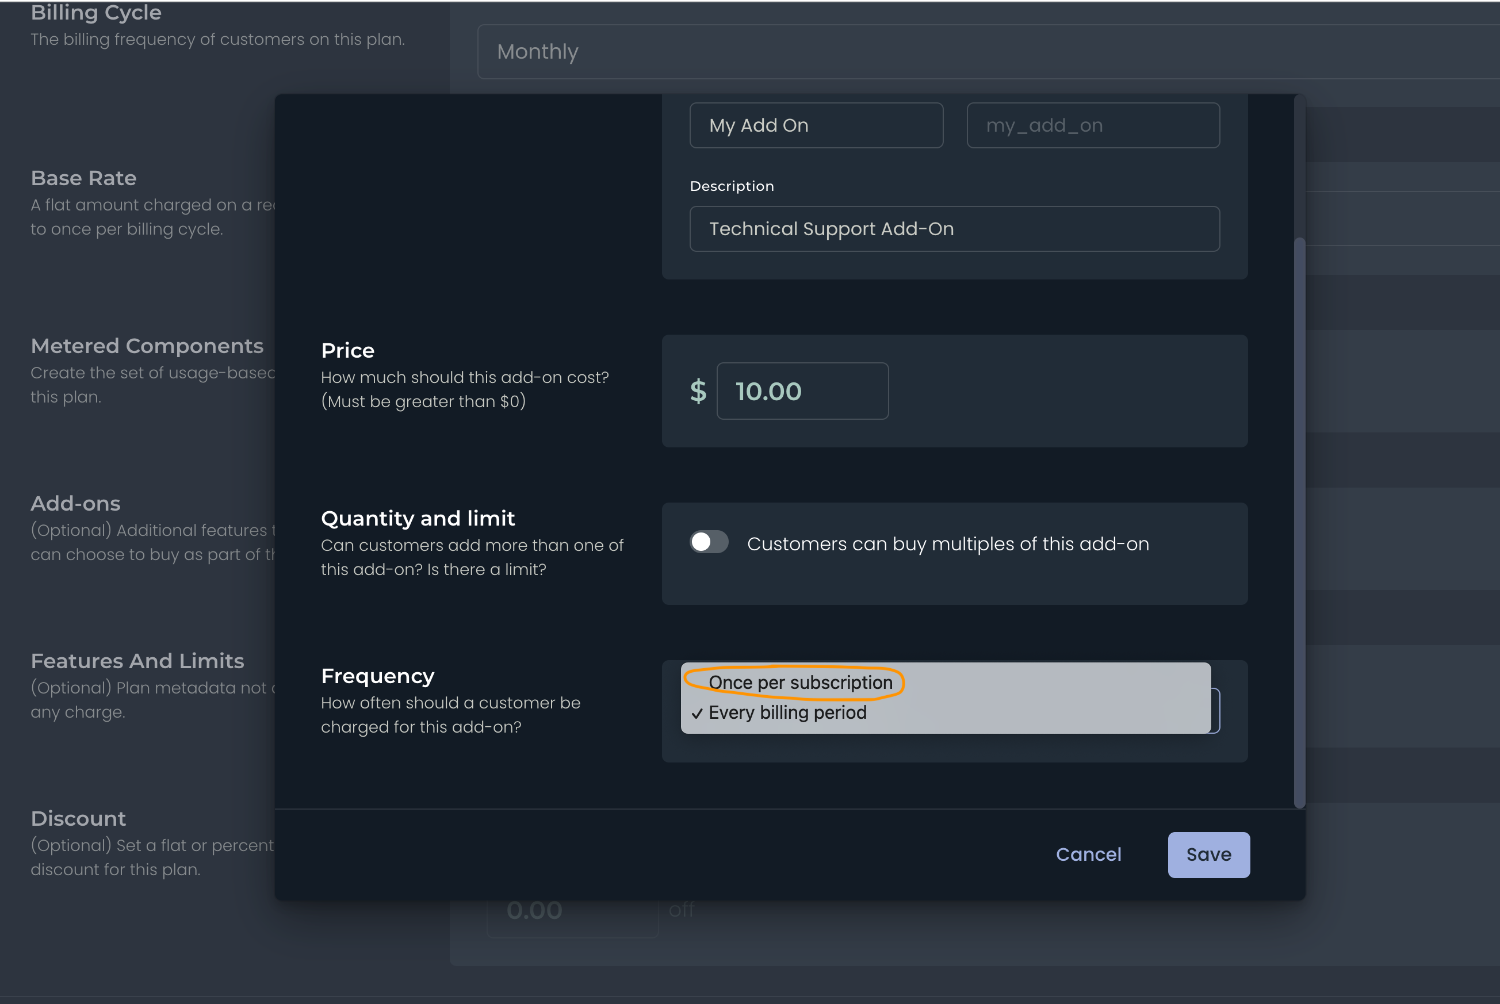Click the Base Rate section title
Image resolution: width=1500 pixels, height=1004 pixels.
(x=83, y=179)
